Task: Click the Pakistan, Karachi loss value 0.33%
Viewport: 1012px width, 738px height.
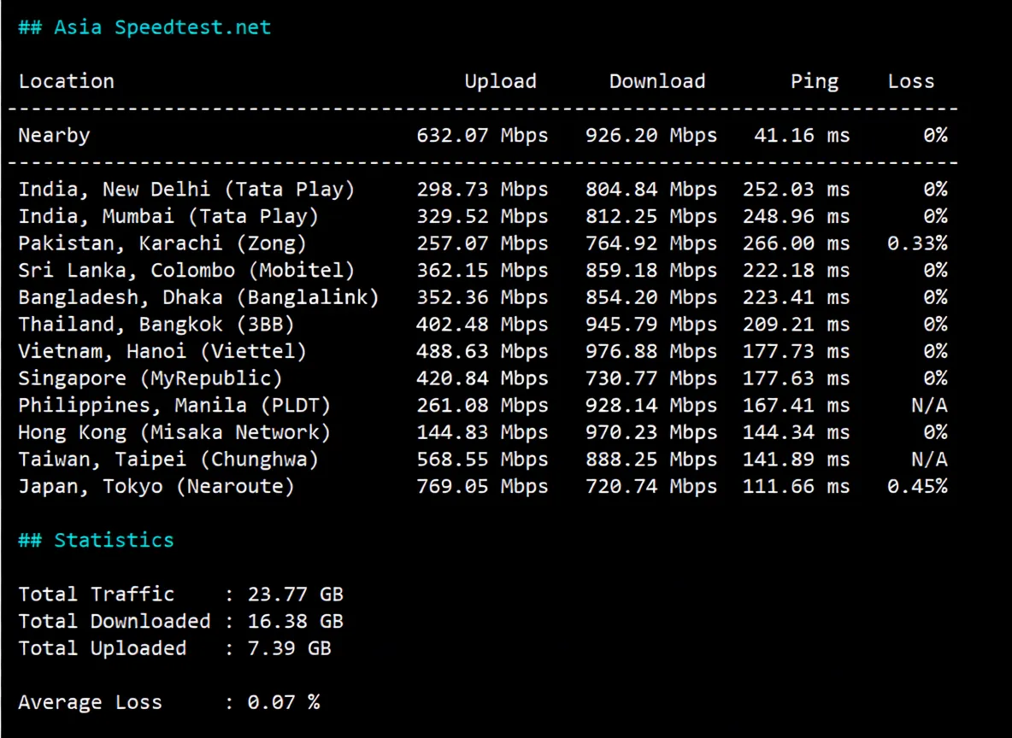Action: [917, 243]
